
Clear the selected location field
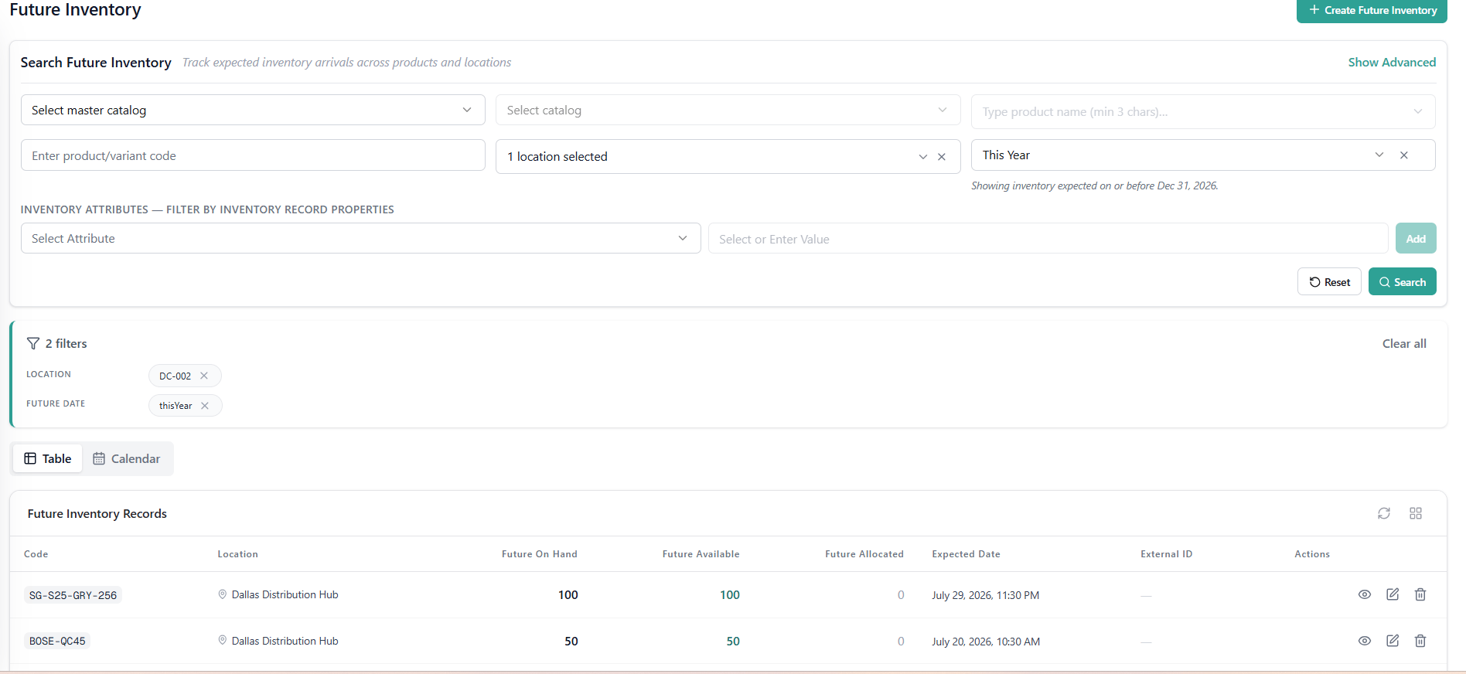coord(942,157)
